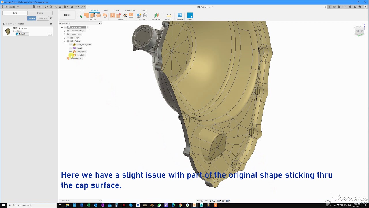The width and height of the screenshot is (369, 208).
Task: Switch to the SHEET METAL tab
Action: tap(130, 11)
